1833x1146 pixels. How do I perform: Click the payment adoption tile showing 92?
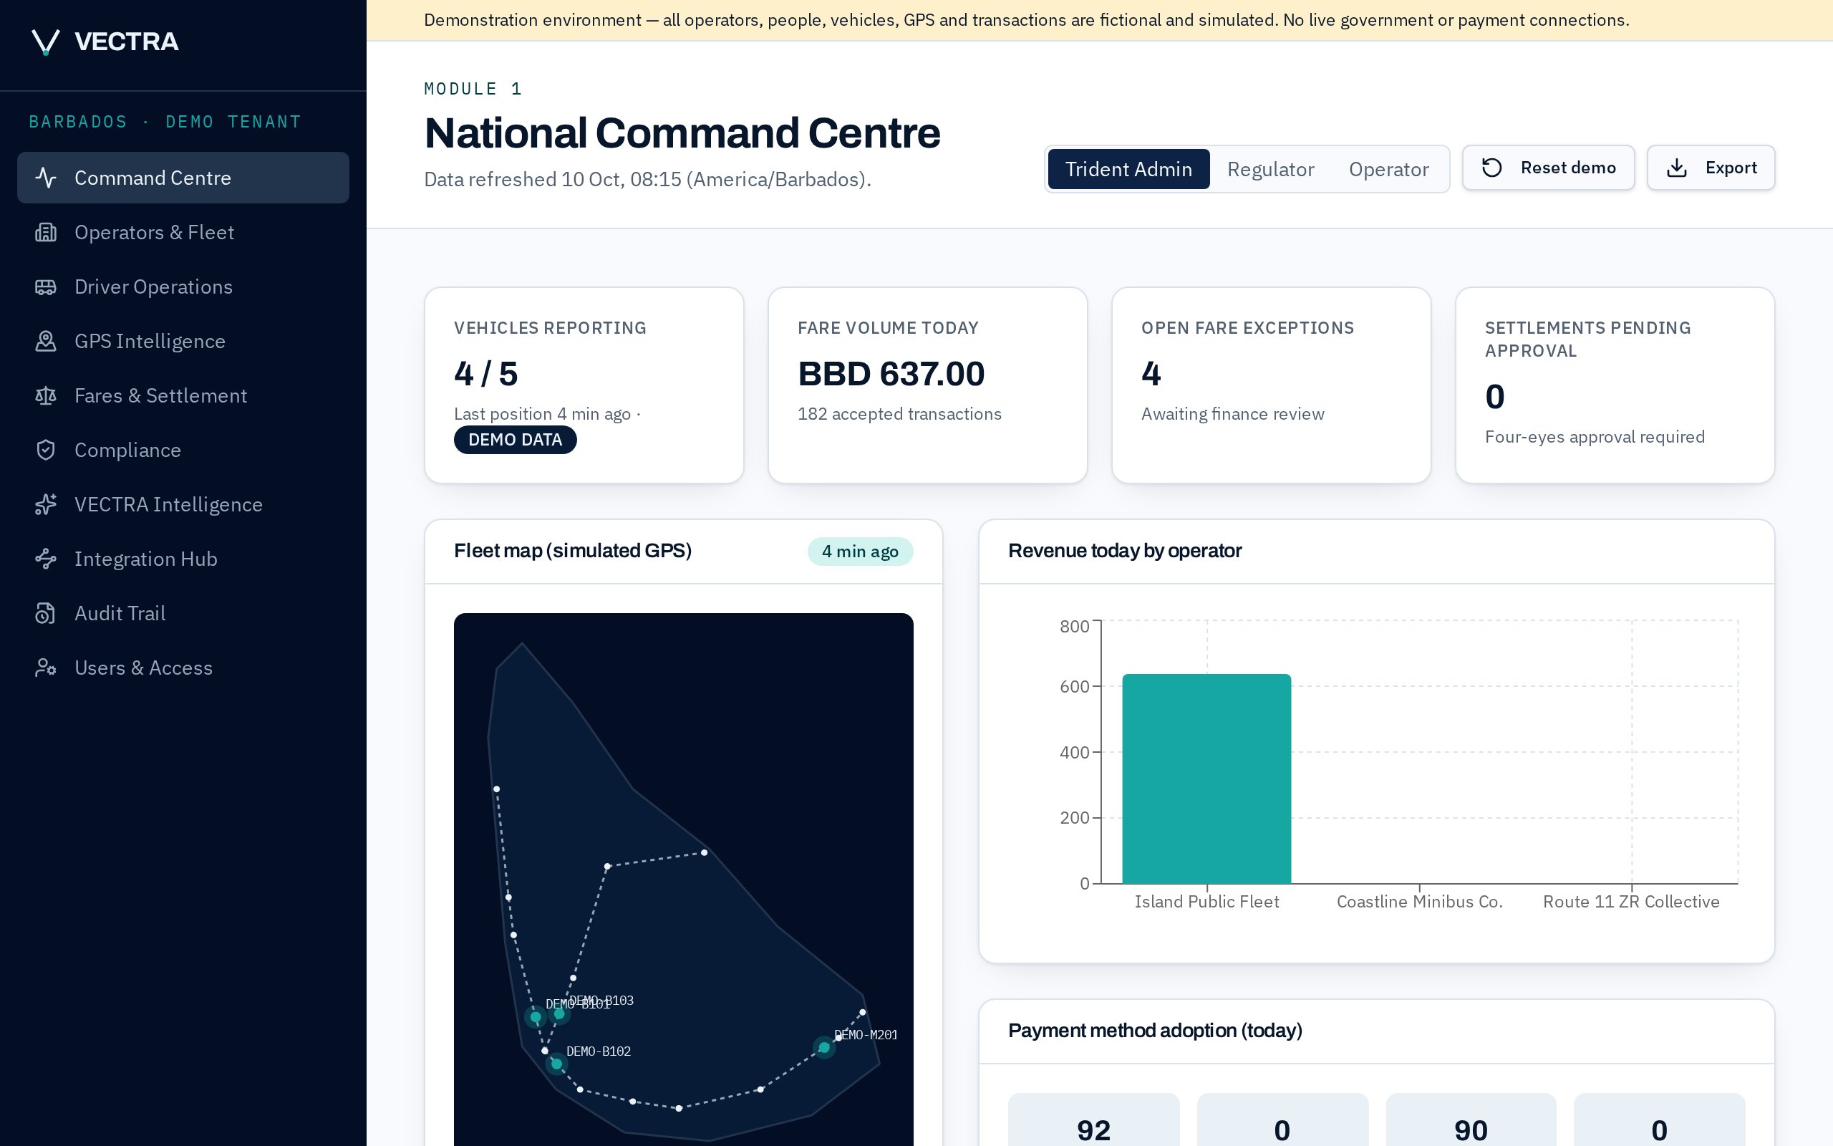(x=1094, y=1120)
